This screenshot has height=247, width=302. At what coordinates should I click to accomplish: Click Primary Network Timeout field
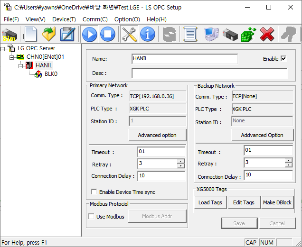tap(161, 152)
